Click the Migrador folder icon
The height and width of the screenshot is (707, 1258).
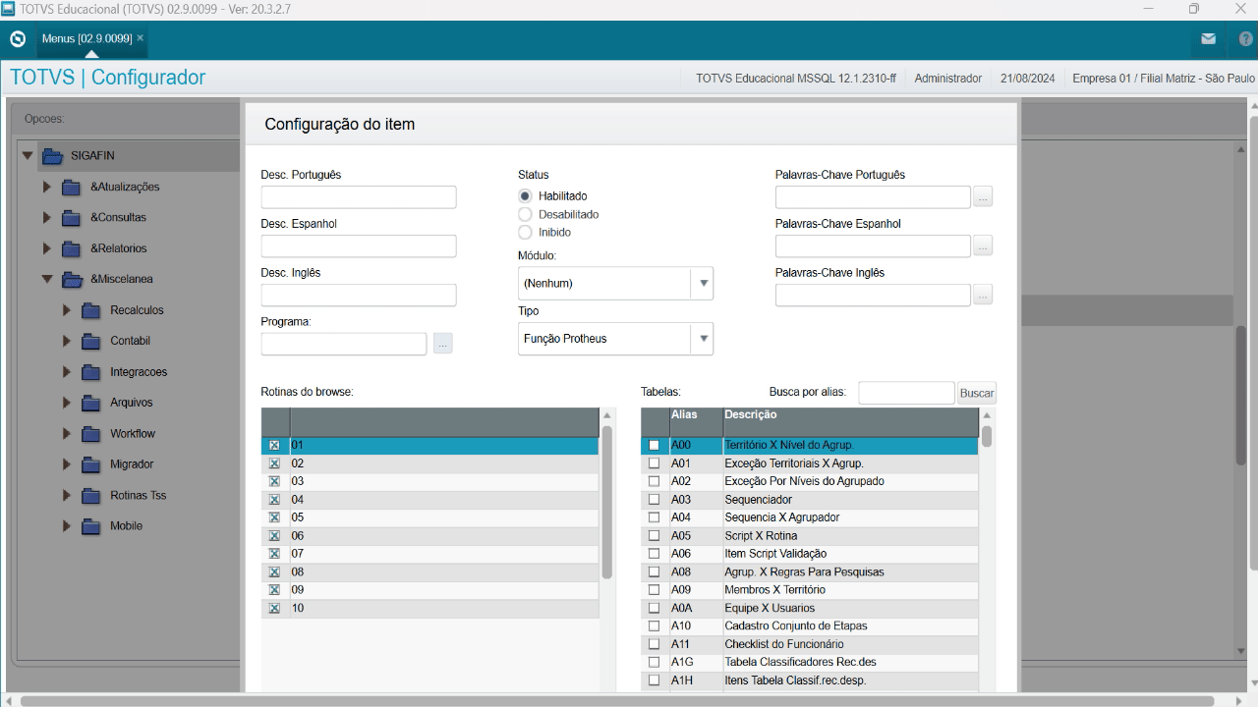click(91, 465)
